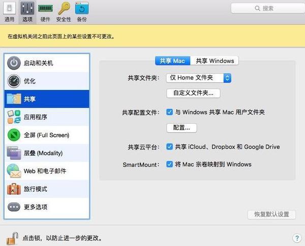This screenshot has height=246, width=305.
Task: Click the yellow warning text about 虚拟机关闭
Action: 61,37
